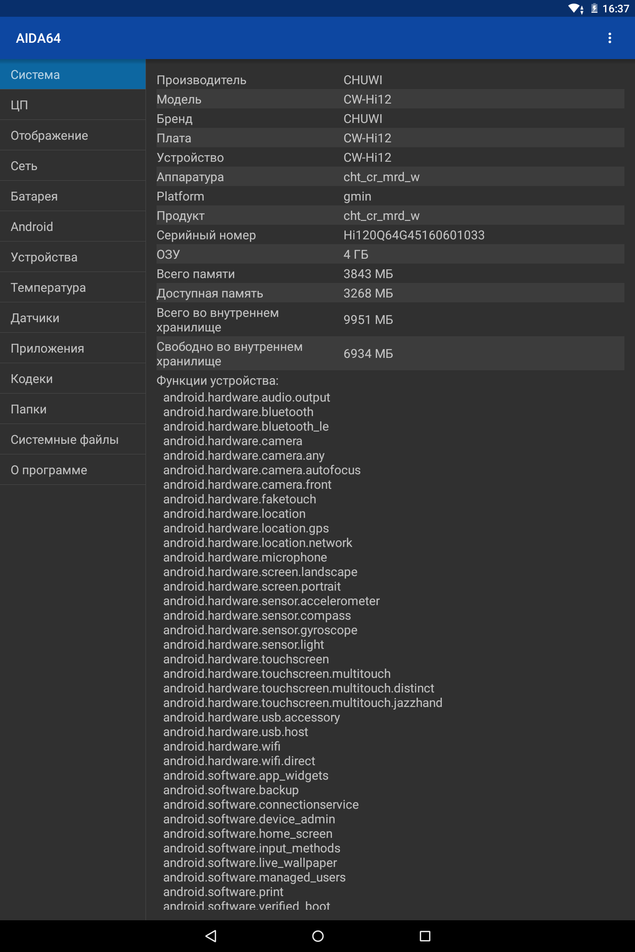Open the Датчики section

[73, 318]
